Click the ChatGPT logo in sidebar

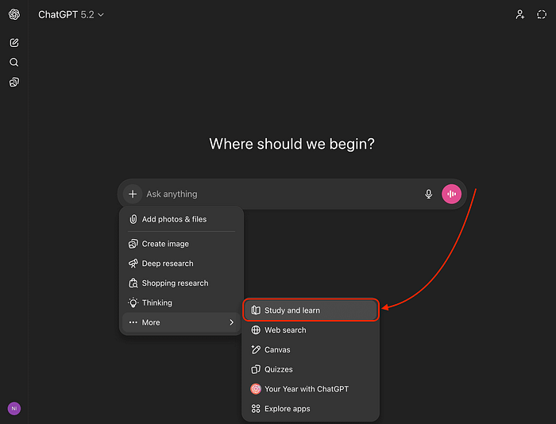click(x=14, y=15)
